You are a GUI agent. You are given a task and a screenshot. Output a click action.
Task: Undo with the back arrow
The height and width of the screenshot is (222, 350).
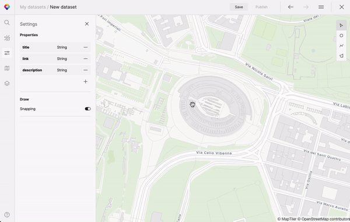point(290,7)
